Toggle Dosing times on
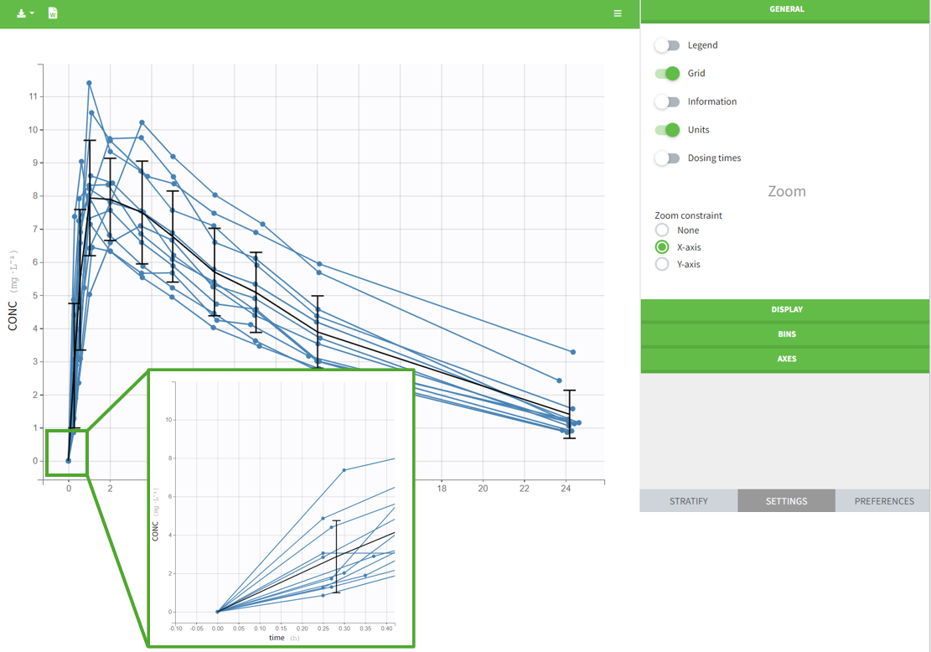This screenshot has width=931, height=652. coord(667,158)
